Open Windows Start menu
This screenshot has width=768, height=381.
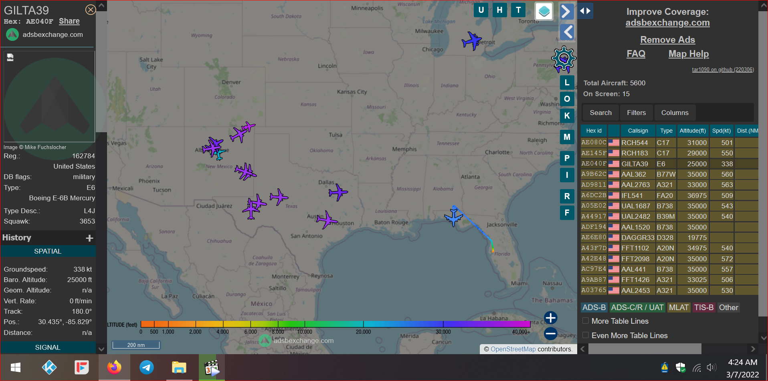(16, 367)
